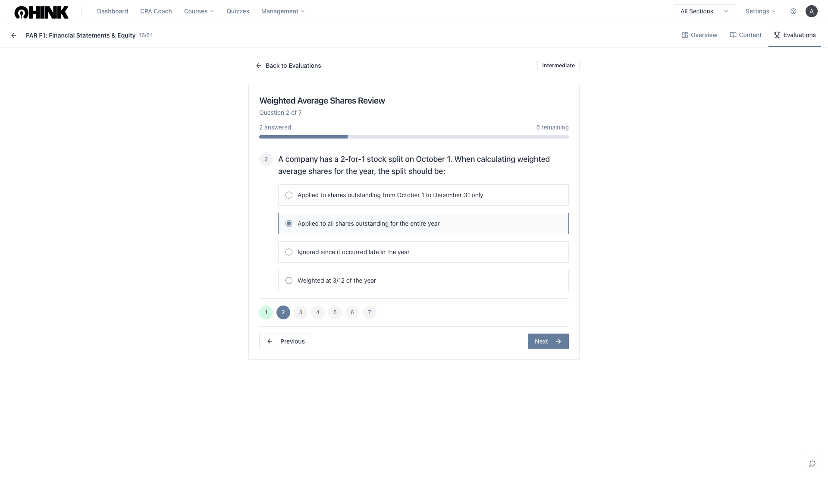Viewport: 828px width, 479px height.
Task: Click the Content book icon
Action: 732,35
